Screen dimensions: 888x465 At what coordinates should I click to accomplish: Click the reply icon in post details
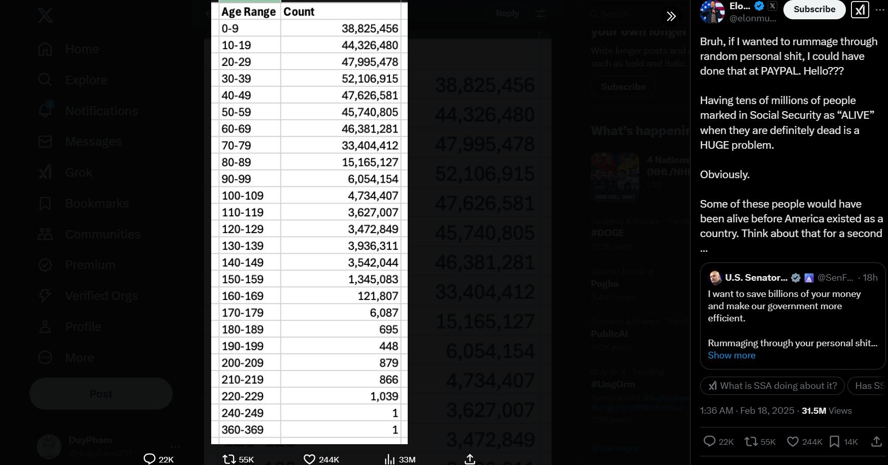coord(709,442)
